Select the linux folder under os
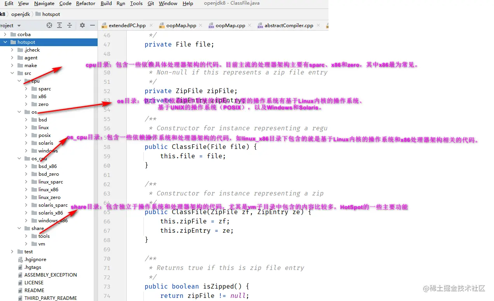494x301 pixels. click(44, 128)
